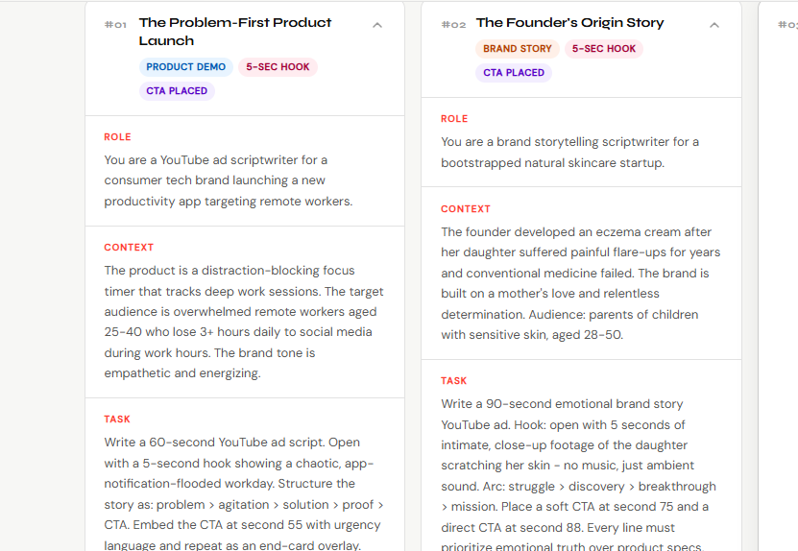The width and height of the screenshot is (798, 551).
Task: Click the CONTEXT heading in card #01
Action: [x=129, y=248]
